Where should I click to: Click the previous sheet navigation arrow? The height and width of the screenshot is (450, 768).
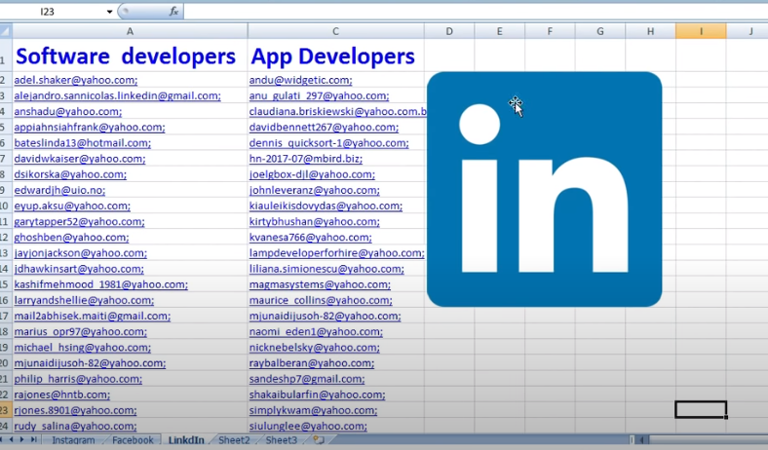coord(12,439)
